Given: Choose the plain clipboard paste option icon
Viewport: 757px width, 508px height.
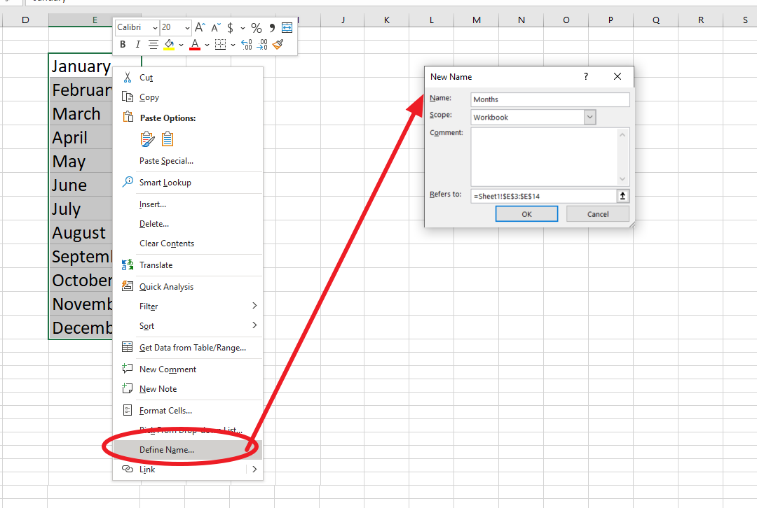Looking at the screenshot, I should coord(168,139).
